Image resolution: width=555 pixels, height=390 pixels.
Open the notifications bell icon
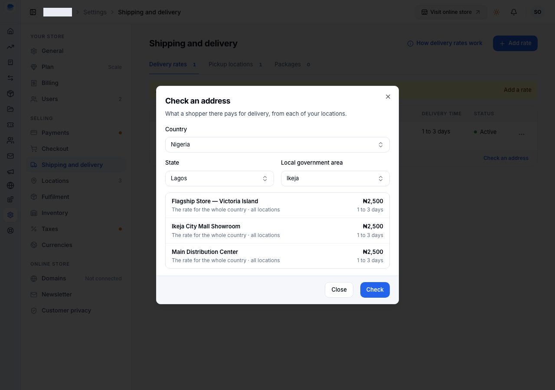click(514, 12)
